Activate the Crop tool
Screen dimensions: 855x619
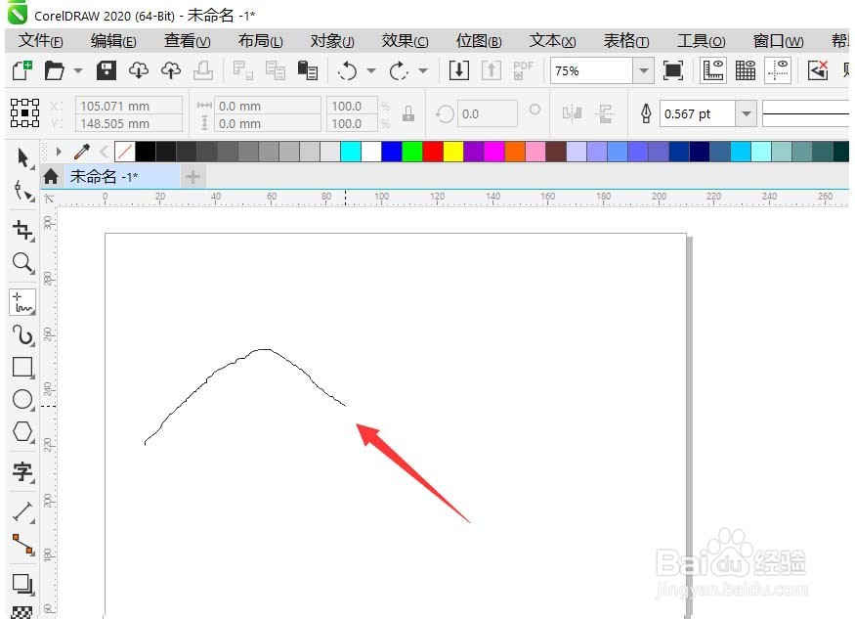[x=23, y=230]
